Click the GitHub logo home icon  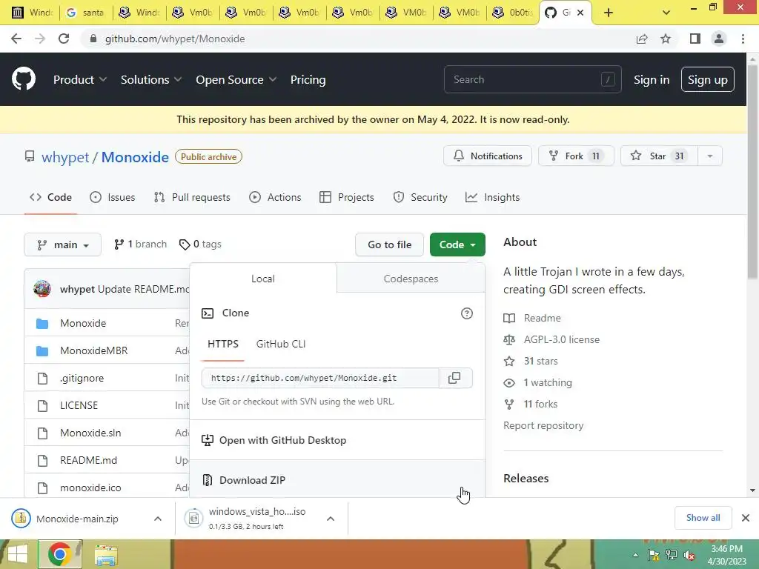point(23,79)
